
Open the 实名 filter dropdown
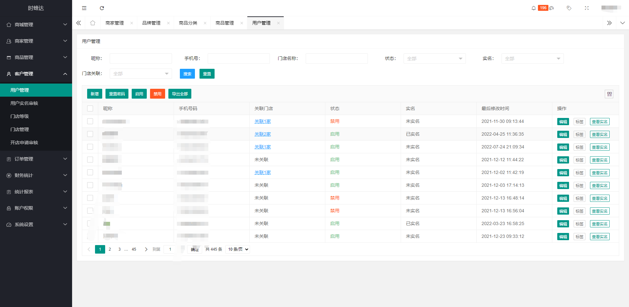[532, 59]
